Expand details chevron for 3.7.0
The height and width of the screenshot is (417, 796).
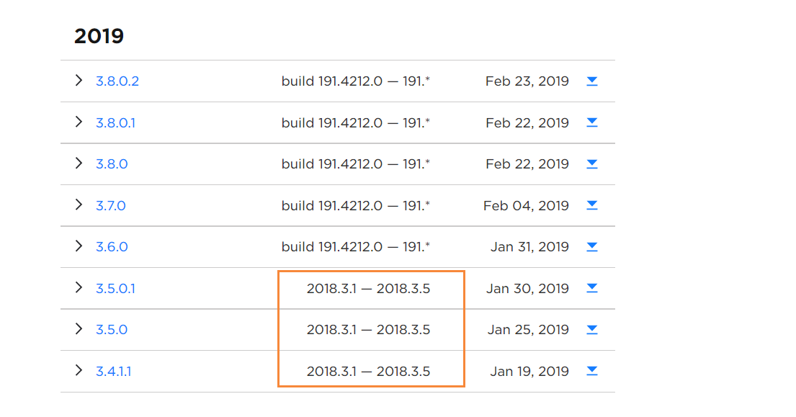click(79, 205)
